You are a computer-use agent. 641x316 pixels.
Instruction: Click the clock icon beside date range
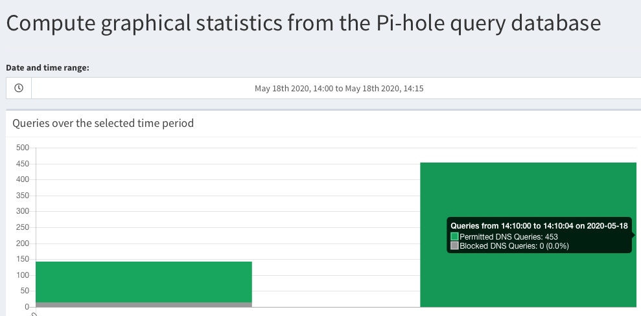[19, 88]
